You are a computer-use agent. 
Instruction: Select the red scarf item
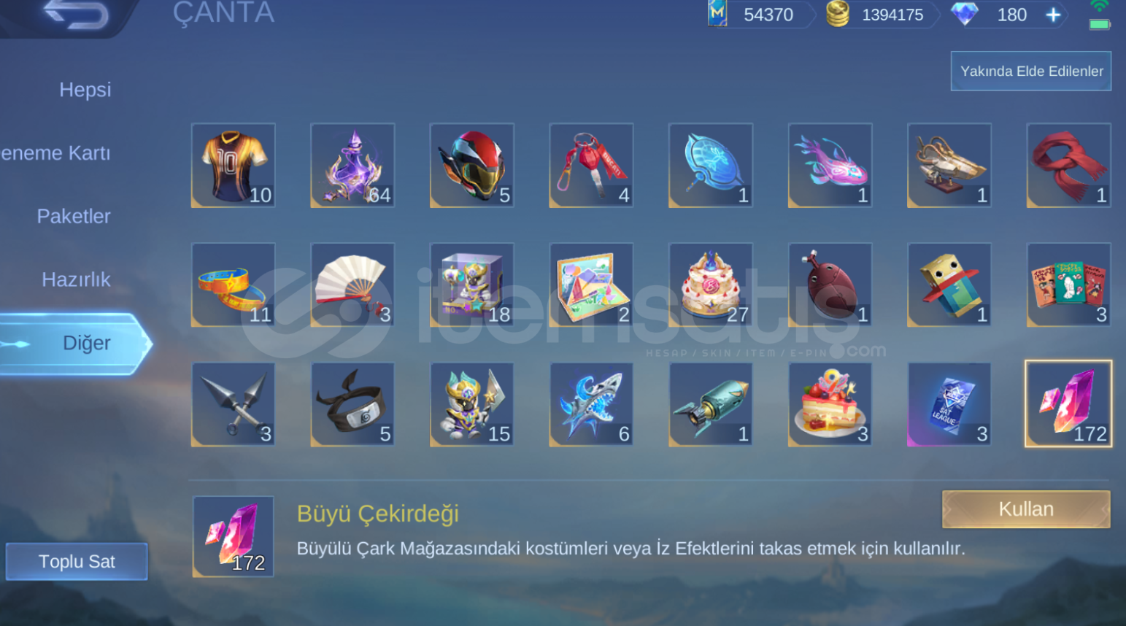1069,166
